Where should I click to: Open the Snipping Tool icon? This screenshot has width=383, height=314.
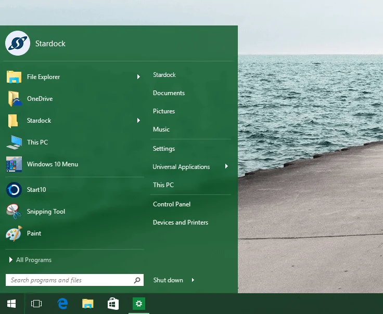coord(14,212)
